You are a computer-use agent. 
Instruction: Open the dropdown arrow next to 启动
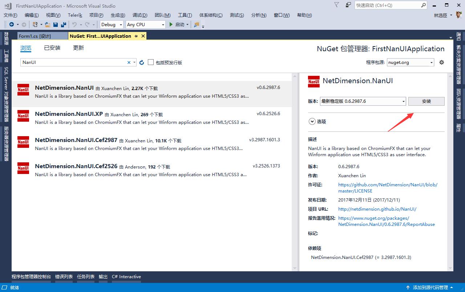point(187,25)
